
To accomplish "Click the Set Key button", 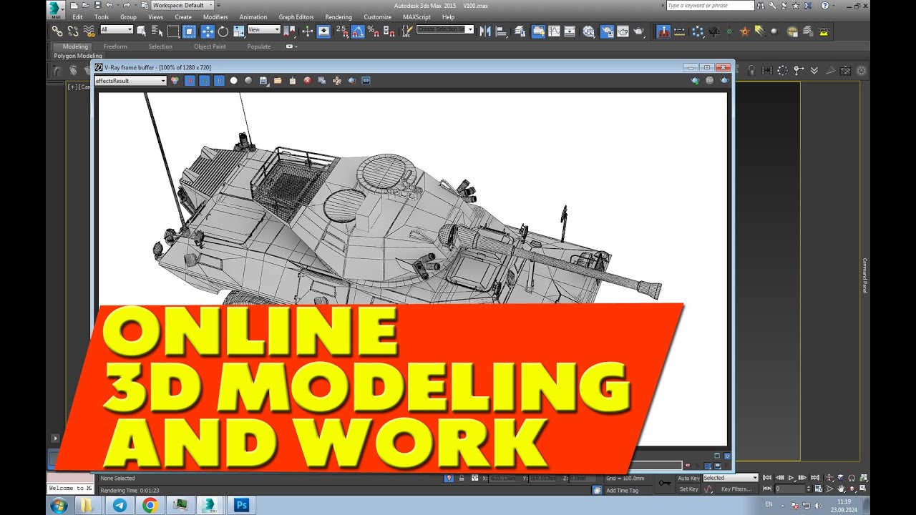I will coord(688,489).
